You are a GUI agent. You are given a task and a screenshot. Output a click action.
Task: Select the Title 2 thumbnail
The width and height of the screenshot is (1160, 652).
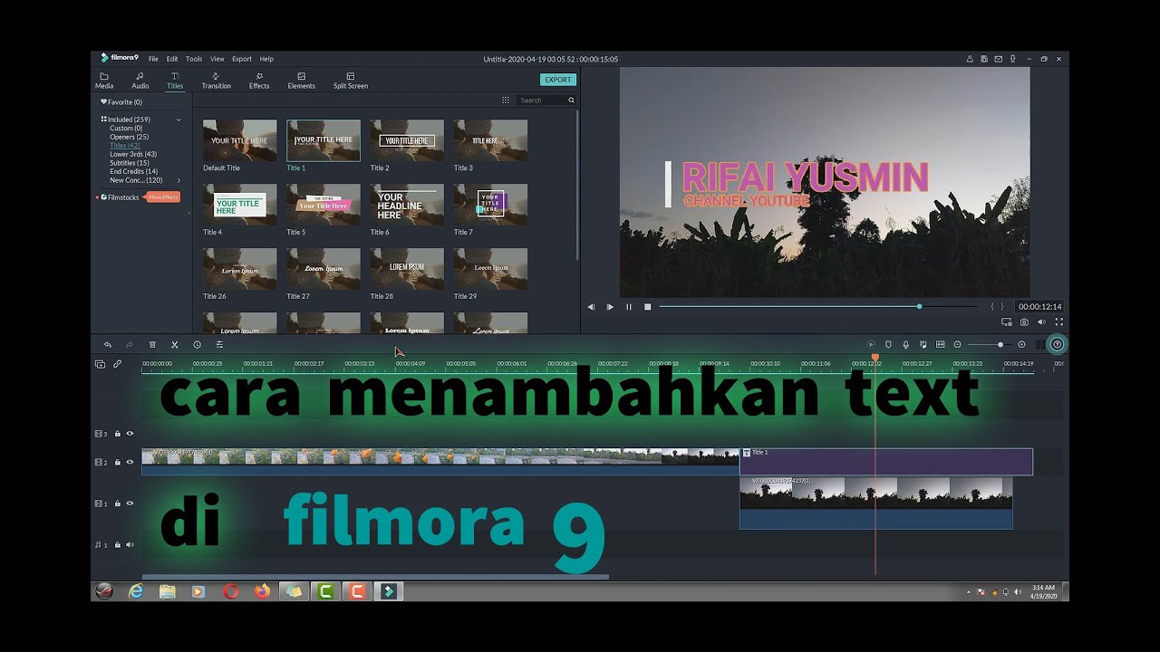407,140
